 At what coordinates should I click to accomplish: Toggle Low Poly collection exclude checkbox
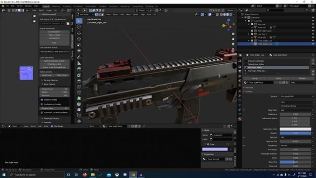(x=249, y=21)
